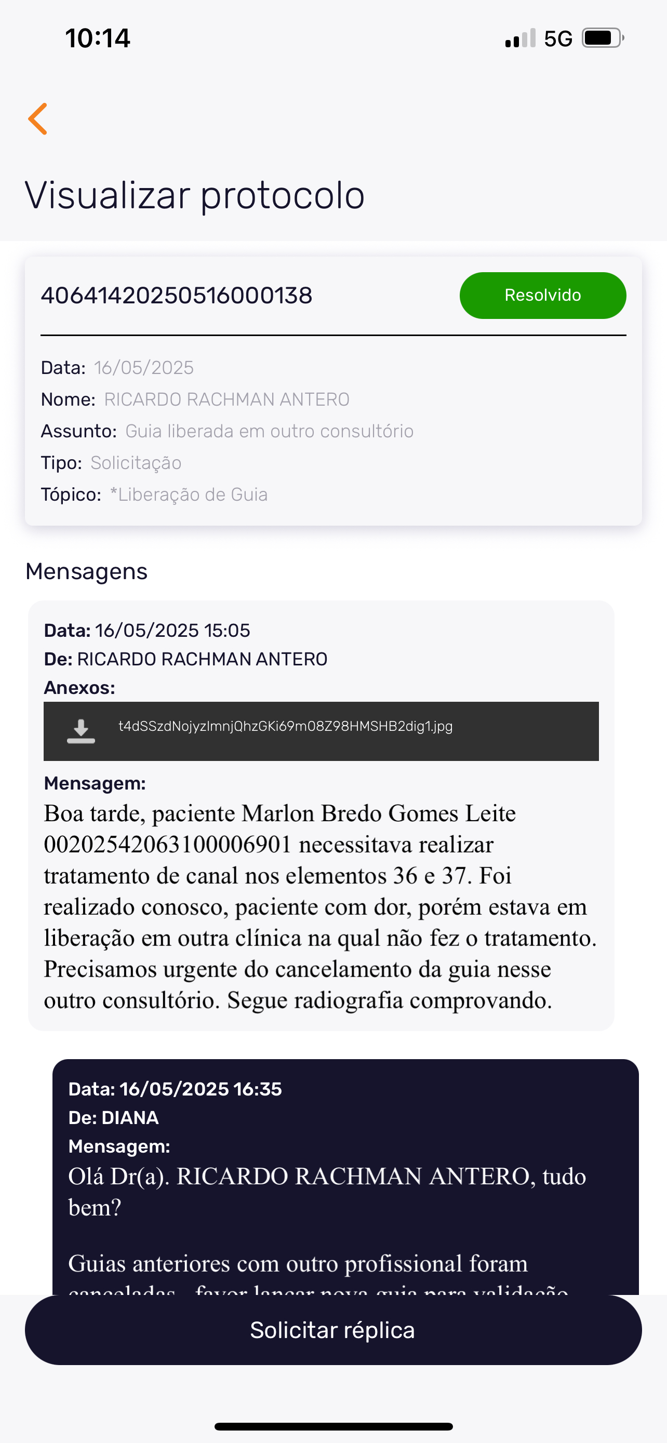Select the Assunto line about Guia liberada
Viewport: 667px width, 1443px height.
pyautogui.click(x=227, y=431)
